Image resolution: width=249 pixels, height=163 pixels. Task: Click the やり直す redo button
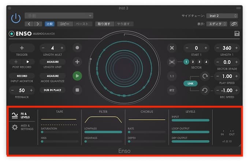pos(124,24)
